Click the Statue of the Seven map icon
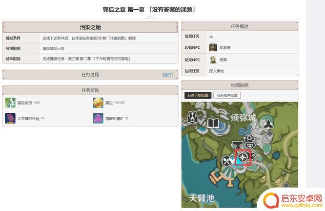 (x=193, y=117)
